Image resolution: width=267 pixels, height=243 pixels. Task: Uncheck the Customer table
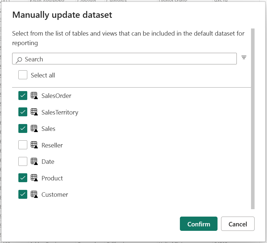(x=23, y=194)
